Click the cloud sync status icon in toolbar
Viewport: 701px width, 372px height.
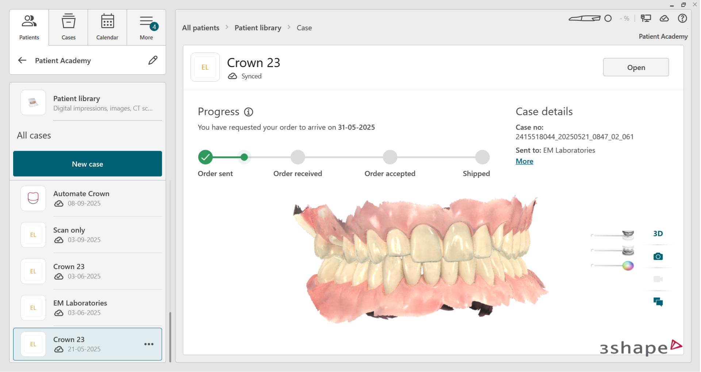tap(664, 19)
